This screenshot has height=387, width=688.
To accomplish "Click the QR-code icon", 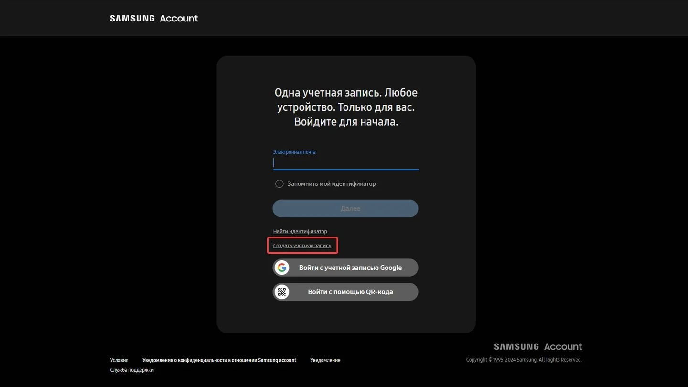I will [282, 292].
